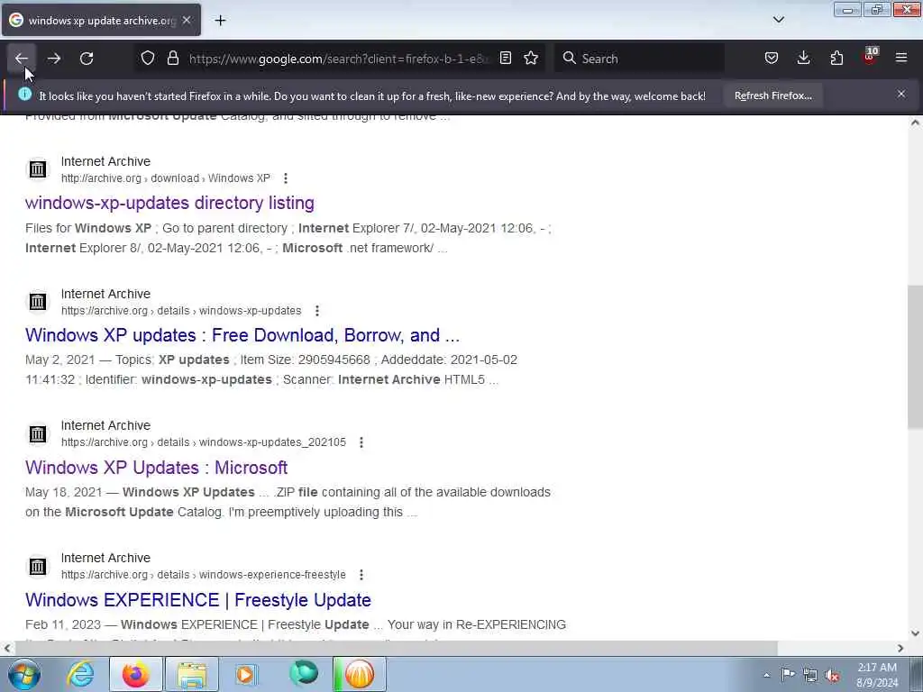Image resolution: width=923 pixels, height=692 pixels.
Task: Dismiss the Firefox refresh notification bar
Action: [901, 94]
